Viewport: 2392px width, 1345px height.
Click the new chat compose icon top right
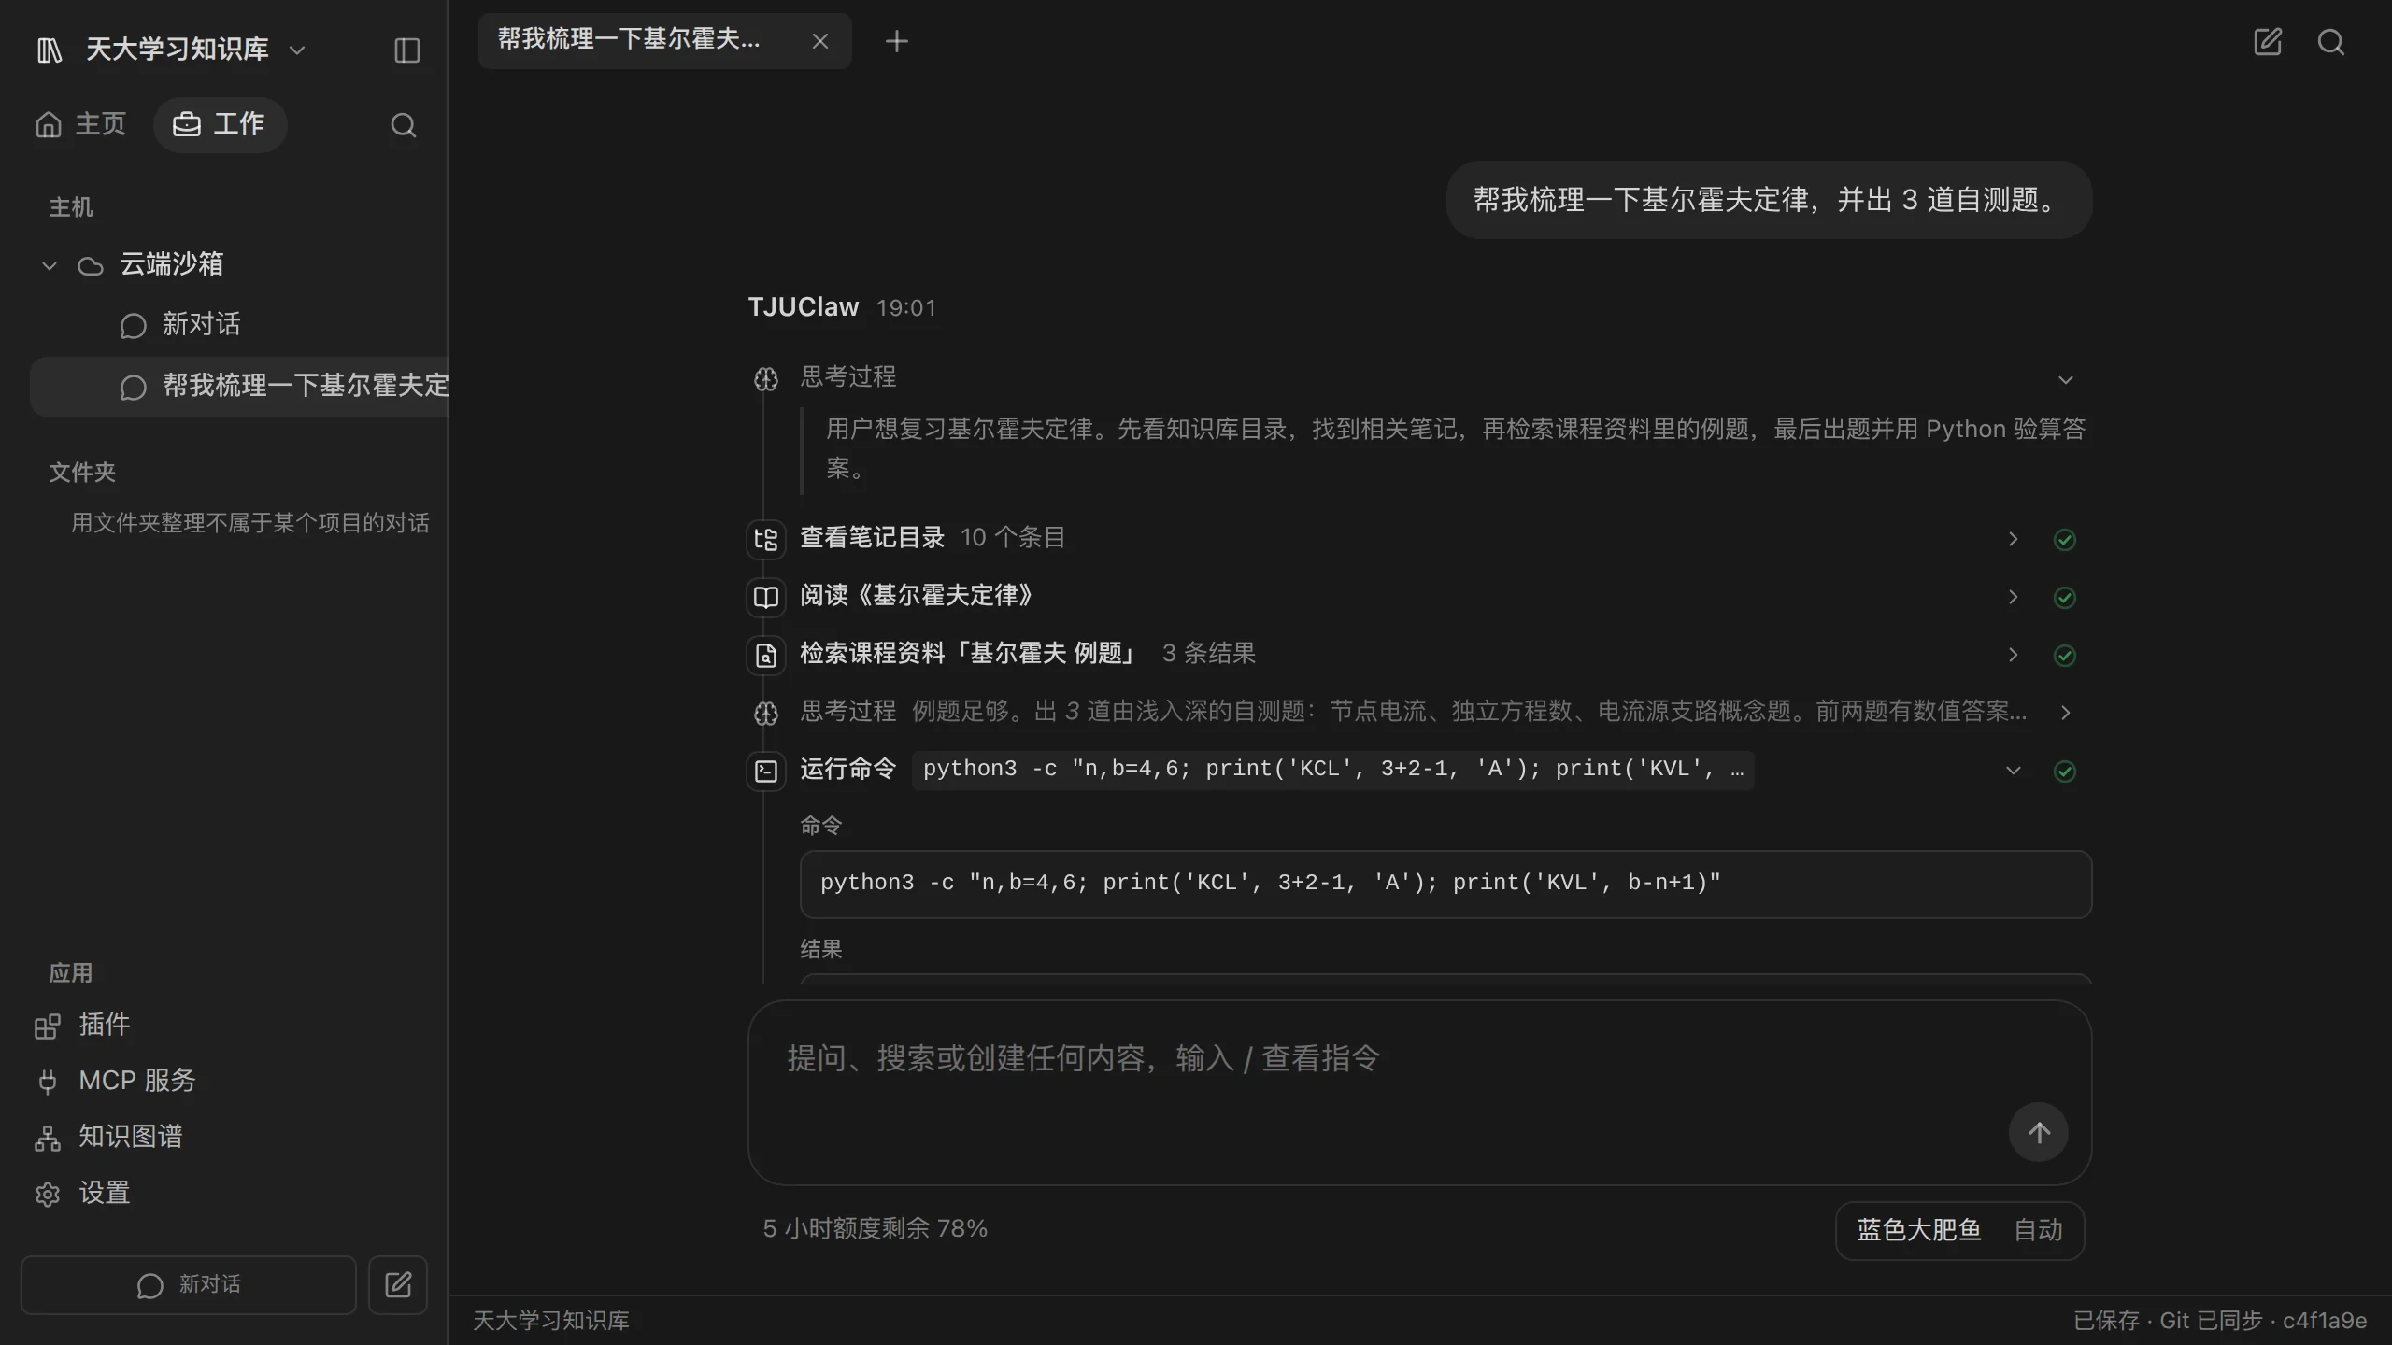click(x=2268, y=42)
